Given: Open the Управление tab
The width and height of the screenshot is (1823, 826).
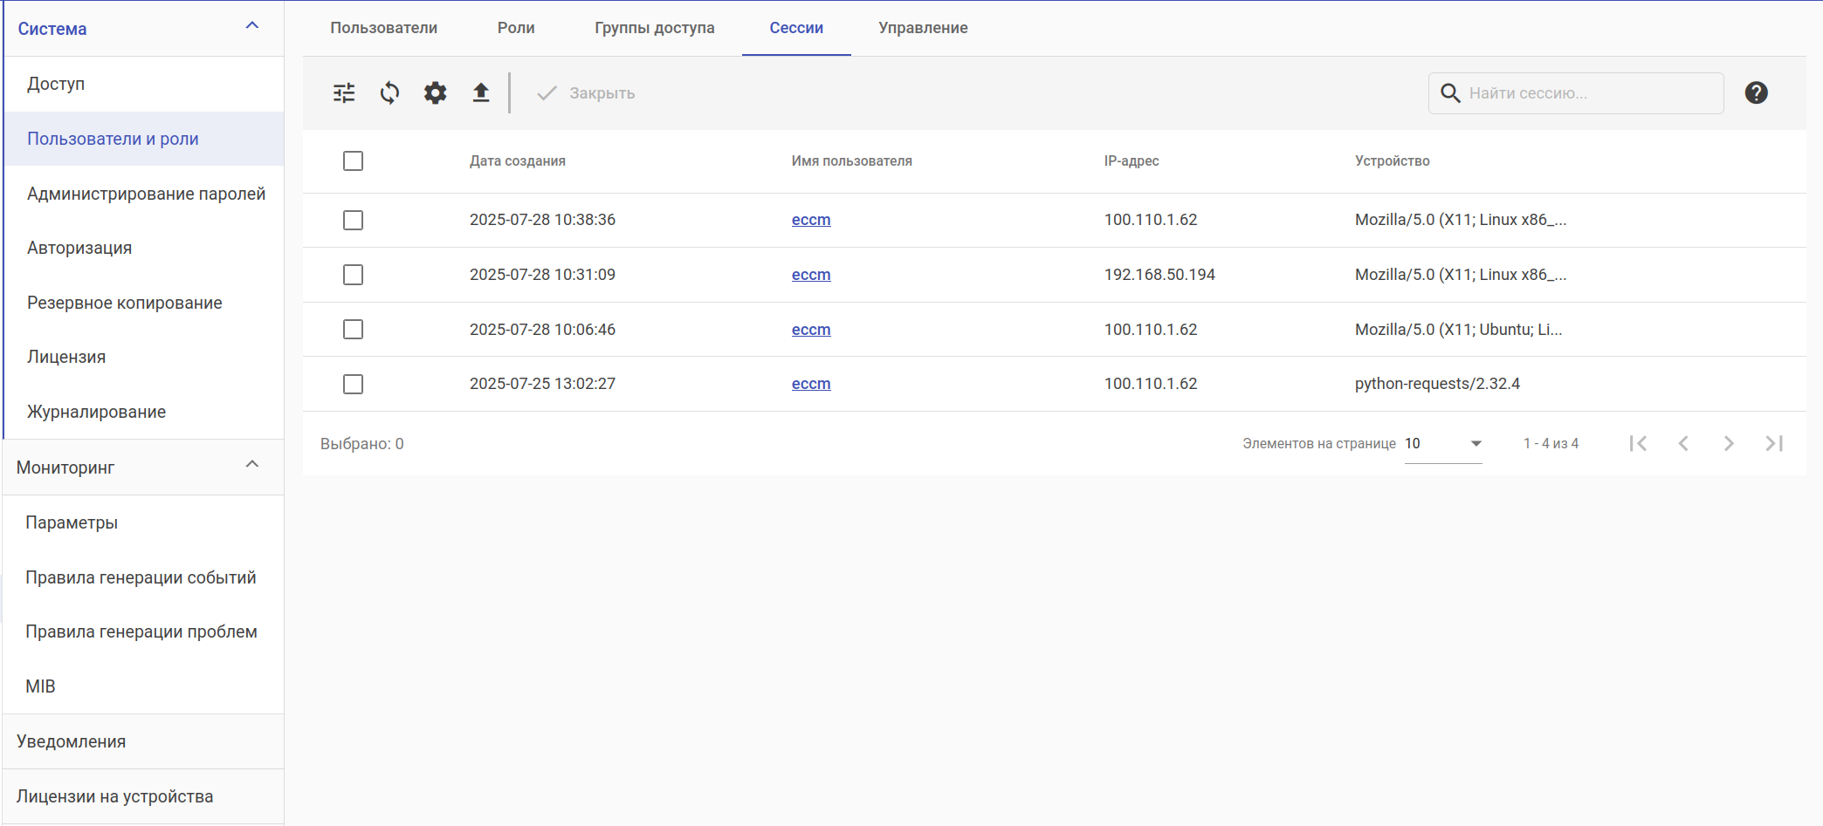Looking at the screenshot, I should click(x=923, y=28).
